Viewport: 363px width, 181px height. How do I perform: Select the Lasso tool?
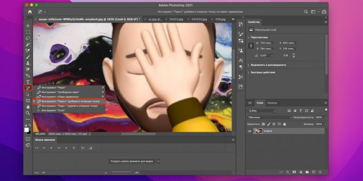coord(28,38)
